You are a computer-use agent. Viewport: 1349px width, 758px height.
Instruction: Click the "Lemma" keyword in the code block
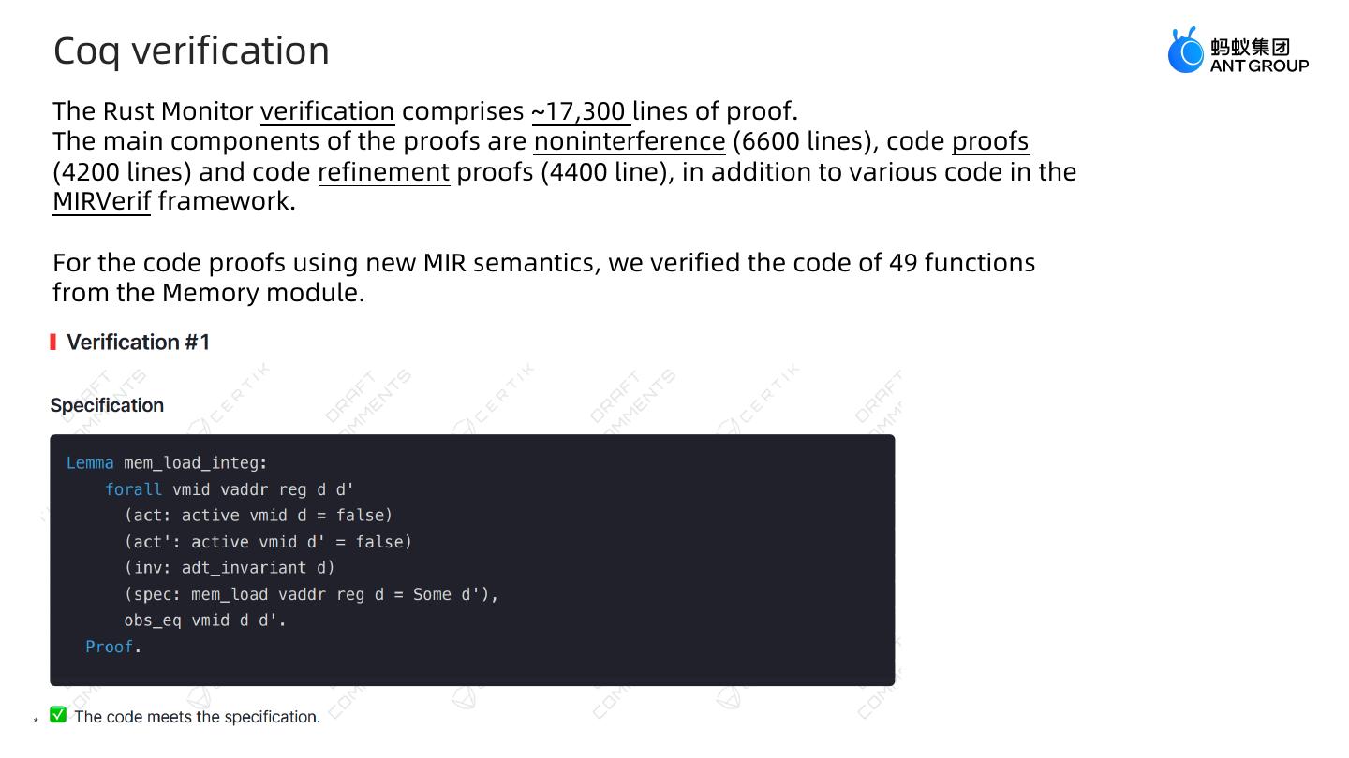(90, 462)
